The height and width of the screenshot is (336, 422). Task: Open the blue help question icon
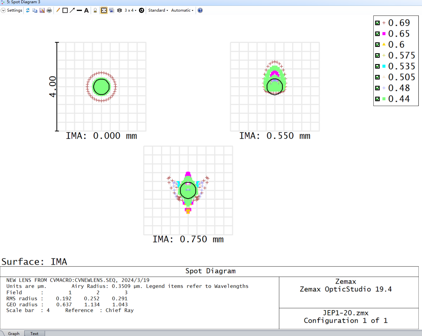[200, 10]
